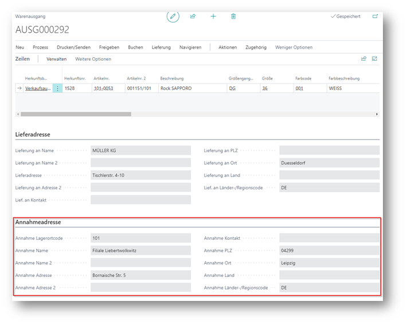Open page in new window icon
The image size is (407, 325).
[375, 16]
